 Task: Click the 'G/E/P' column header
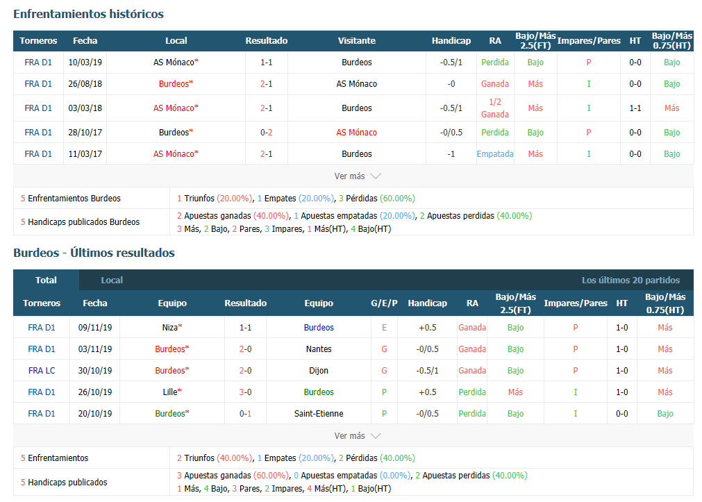coord(384,303)
